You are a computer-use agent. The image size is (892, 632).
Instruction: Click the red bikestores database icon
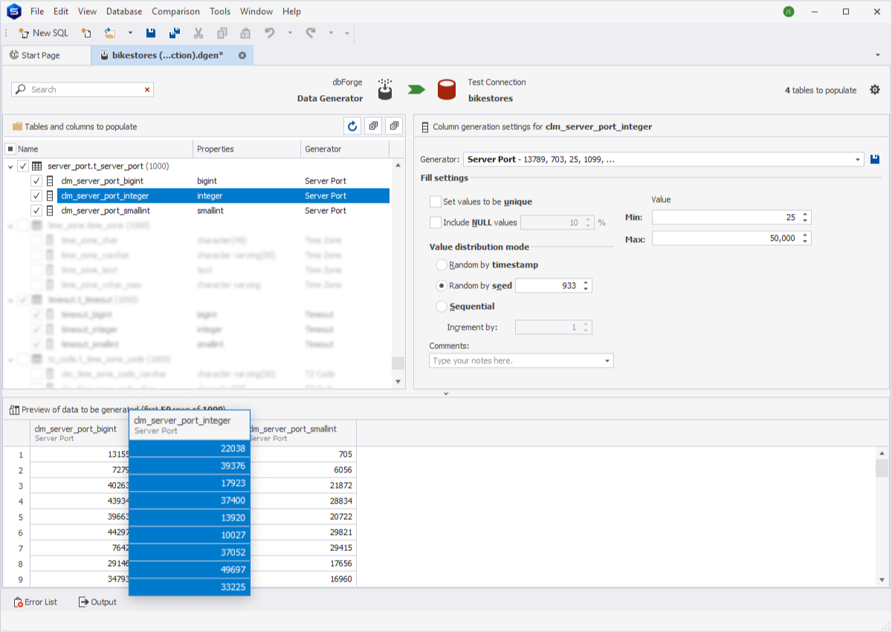(x=446, y=90)
